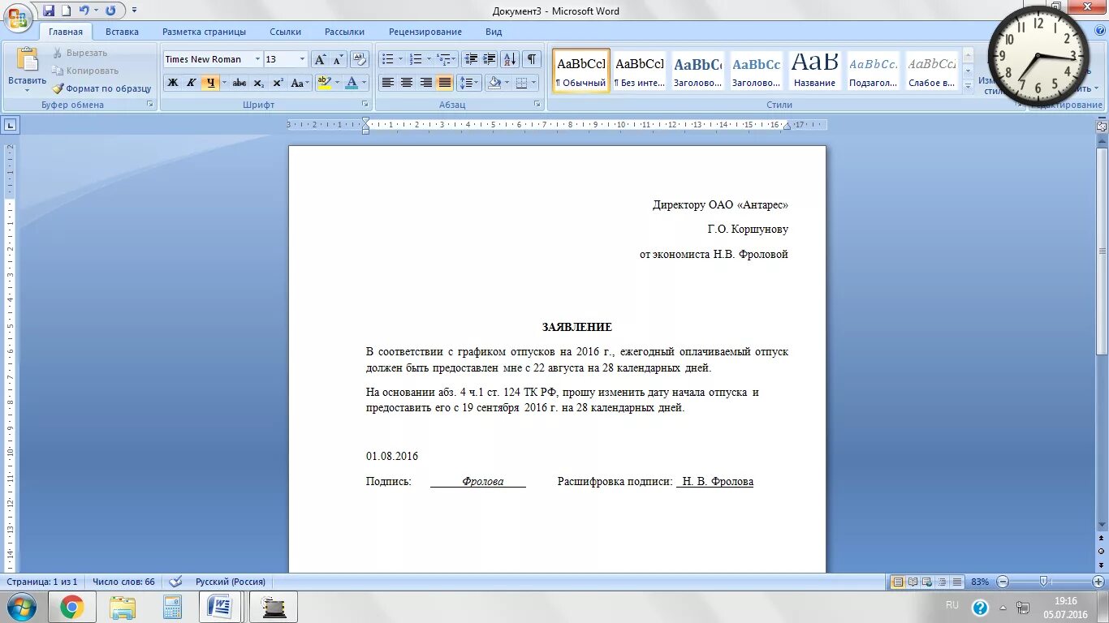The image size is (1109, 623).
Task: Switch to outline view
Action: click(943, 582)
